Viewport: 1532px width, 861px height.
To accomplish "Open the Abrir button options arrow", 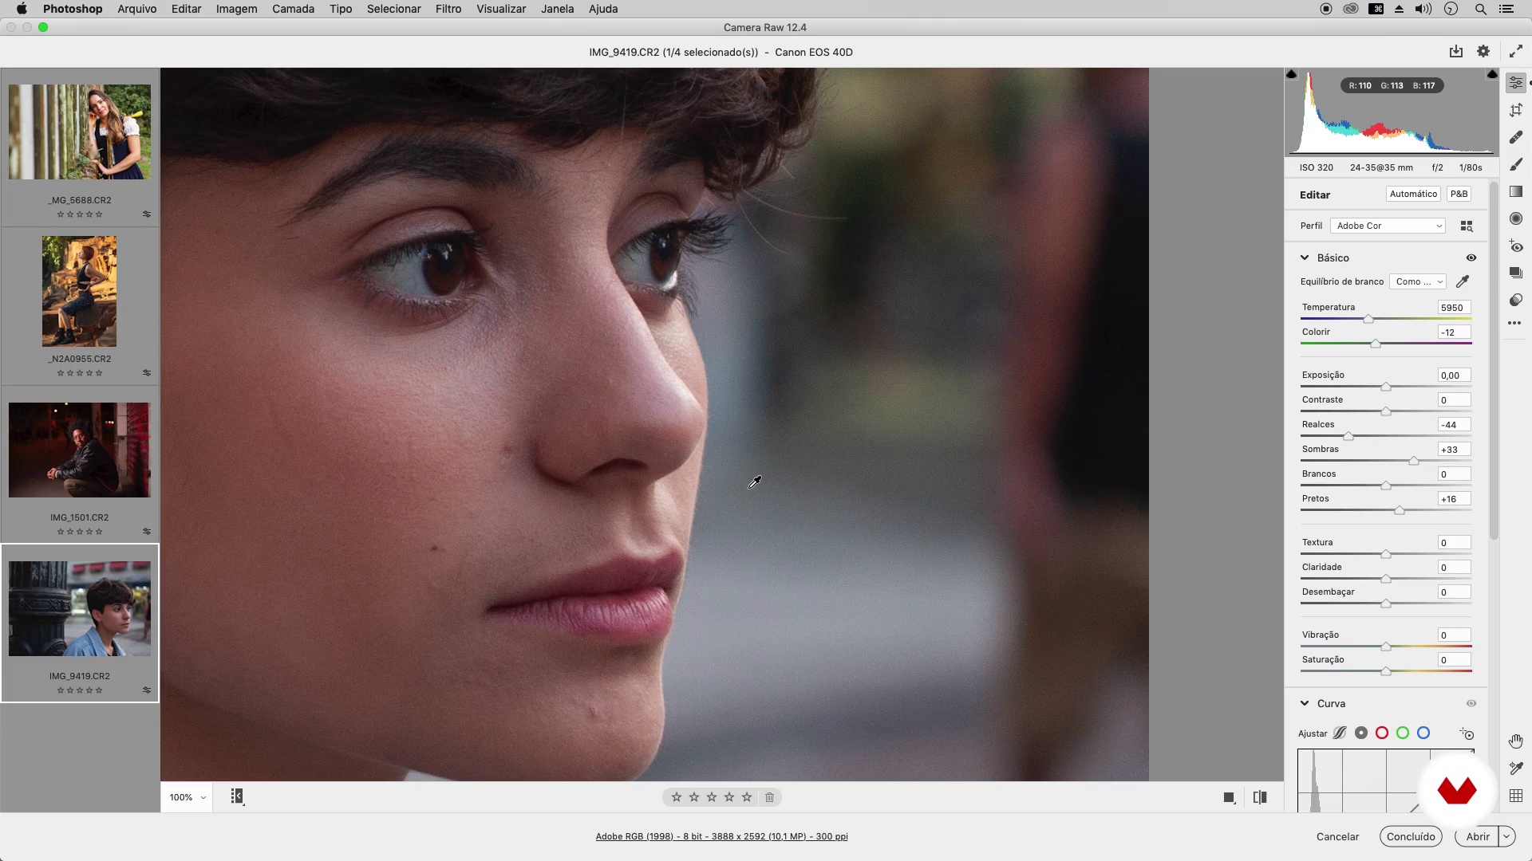I will tap(1506, 836).
